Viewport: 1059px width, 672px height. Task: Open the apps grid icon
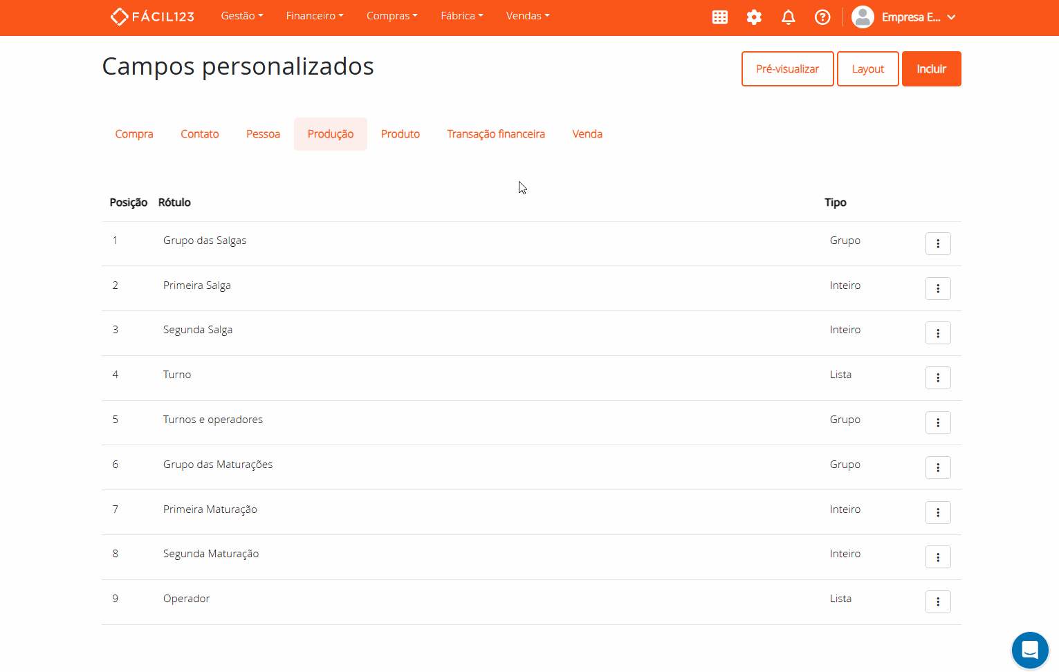[x=719, y=17]
